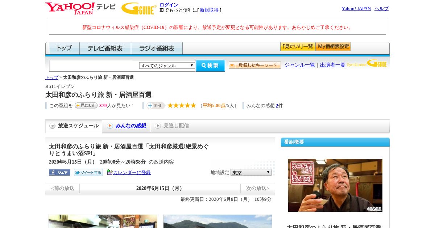This screenshot has height=228, width=435.
Task: Open the ログイン link
Action: click(x=169, y=5)
